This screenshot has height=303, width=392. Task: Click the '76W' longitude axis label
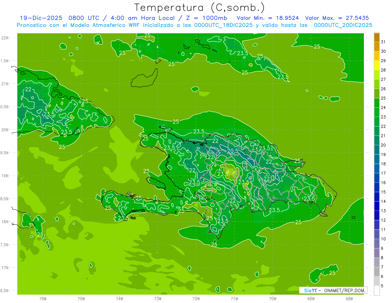point(43,298)
